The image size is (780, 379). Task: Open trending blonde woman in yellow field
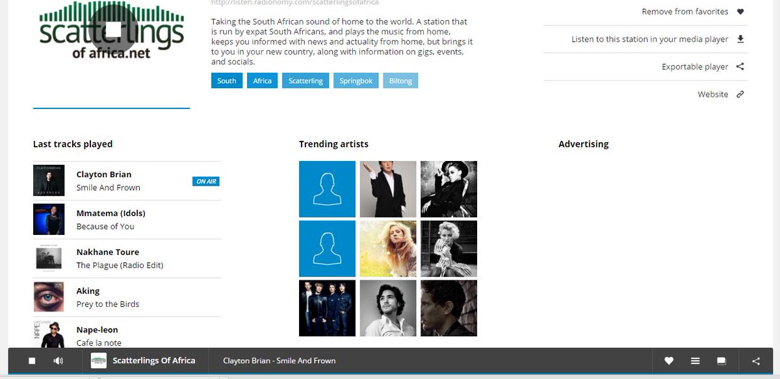pyautogui.click(x=388, y=249)
